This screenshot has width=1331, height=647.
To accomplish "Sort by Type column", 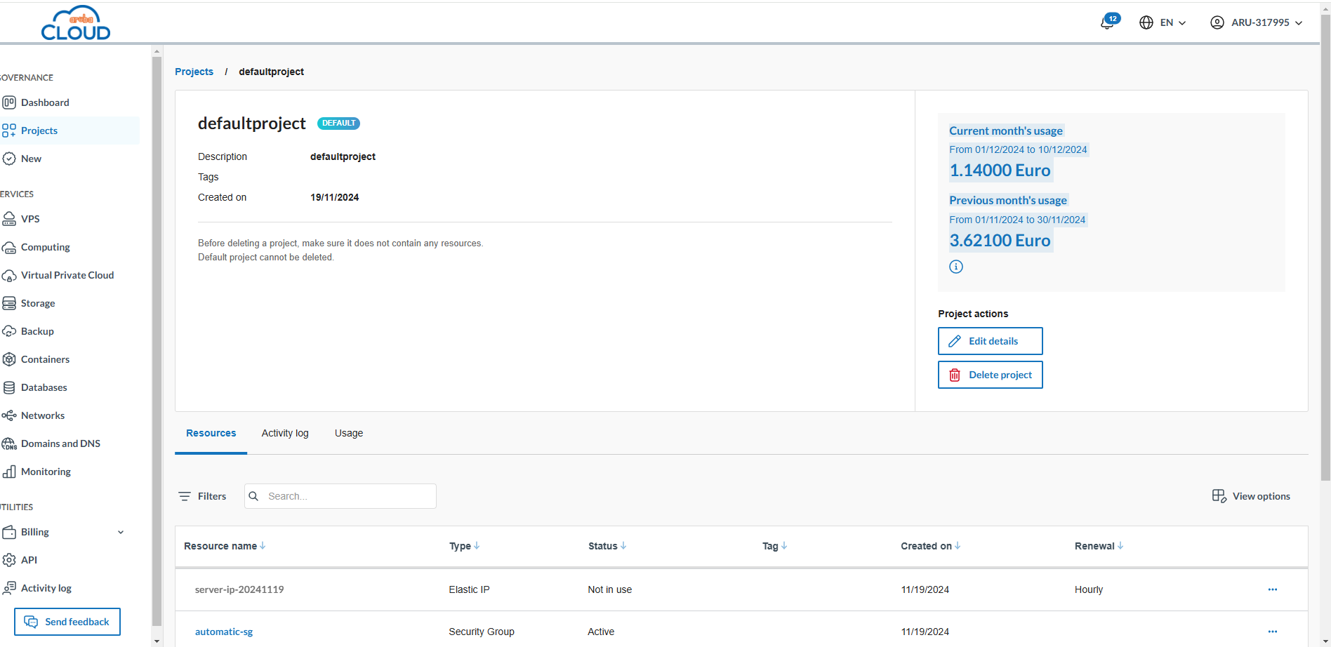I will point(465,546).
